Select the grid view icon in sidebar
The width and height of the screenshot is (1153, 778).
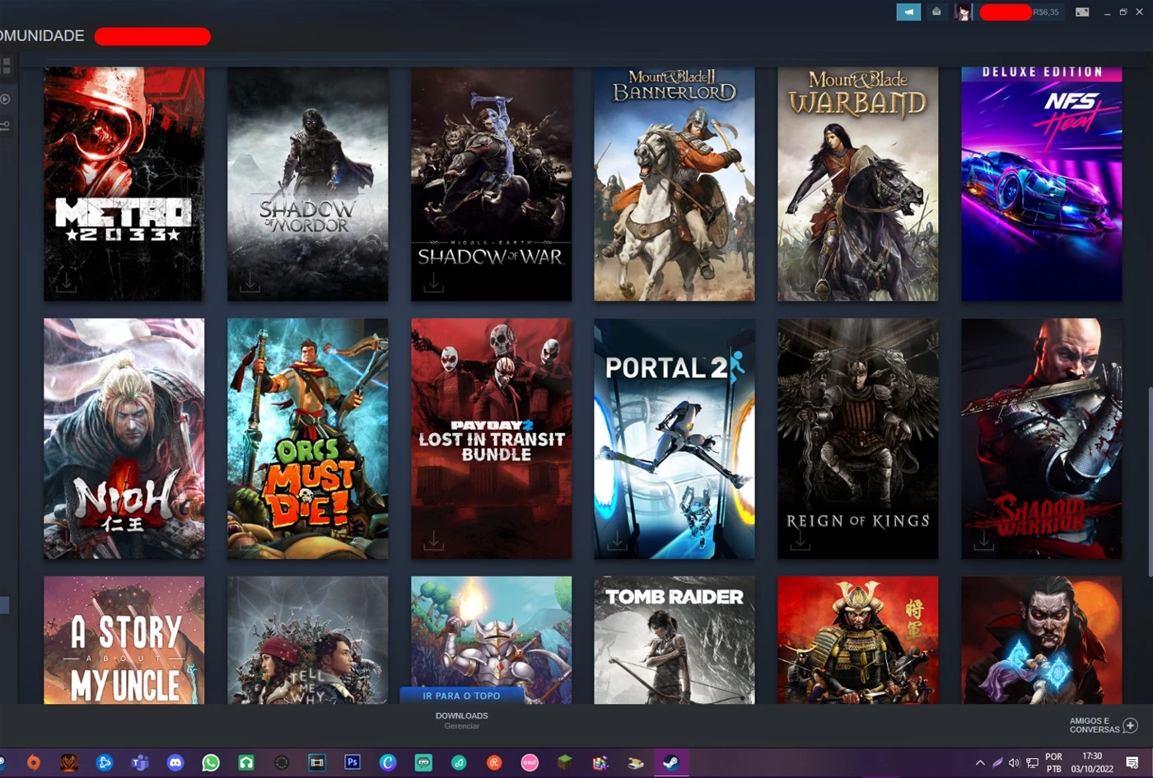(x=5, y=67)
